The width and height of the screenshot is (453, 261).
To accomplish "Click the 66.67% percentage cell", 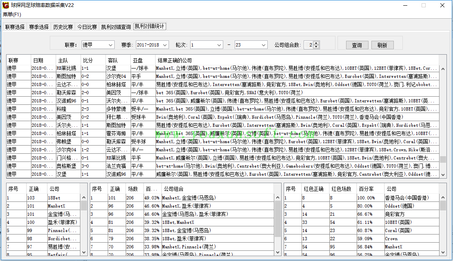I will click(x=371, y=214).
